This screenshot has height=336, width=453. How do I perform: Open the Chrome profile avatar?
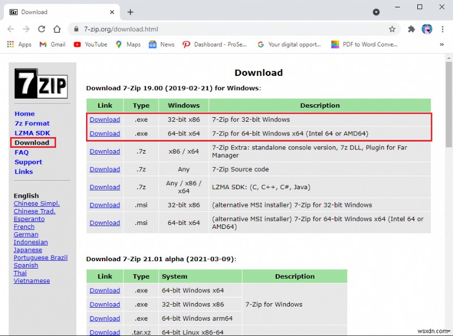pos(426,29)
